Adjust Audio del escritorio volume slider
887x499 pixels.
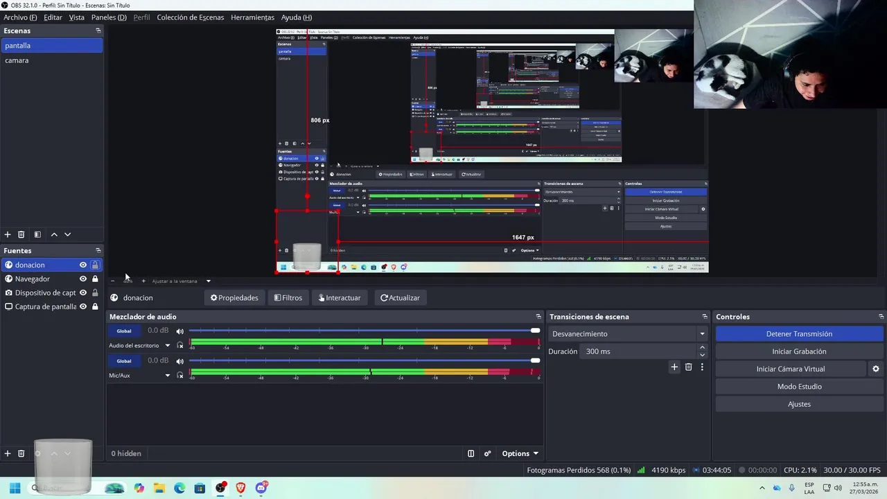(364, 331)
